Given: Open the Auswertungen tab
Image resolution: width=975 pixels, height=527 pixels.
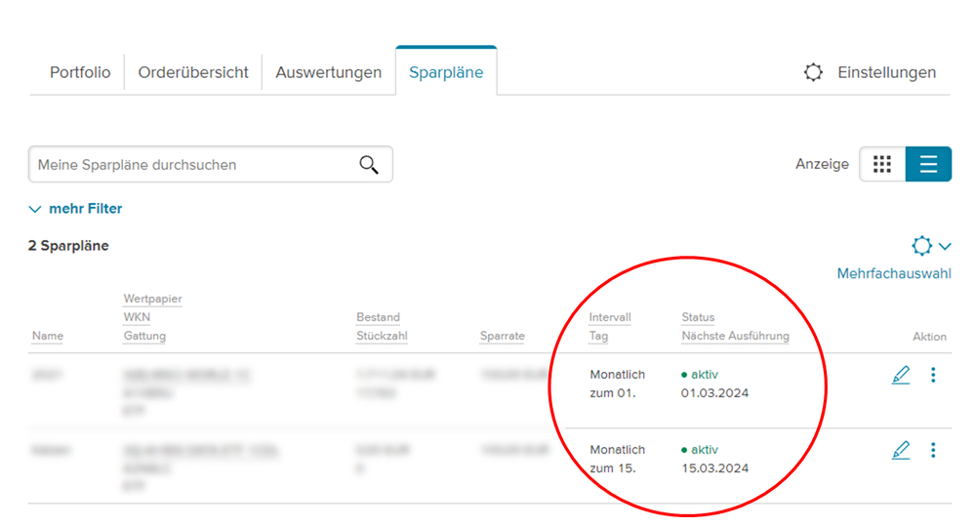Looking at the screenshot, I should coord(328,73).
